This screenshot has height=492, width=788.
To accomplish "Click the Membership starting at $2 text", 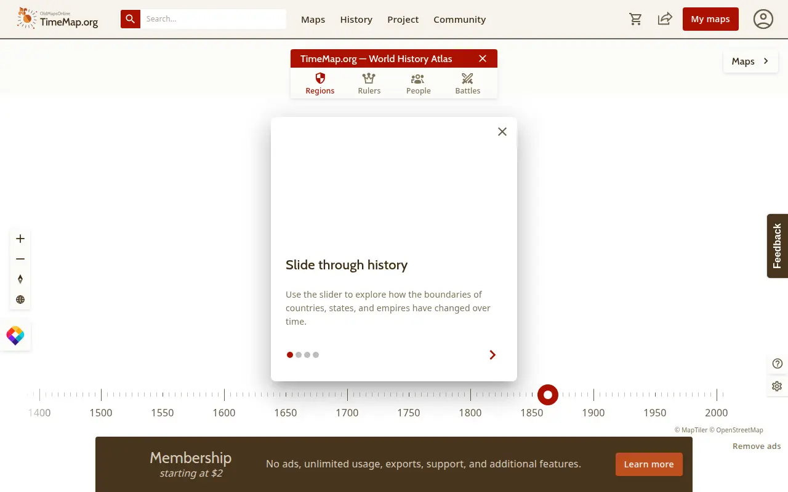I will click(x=191, y=464).
